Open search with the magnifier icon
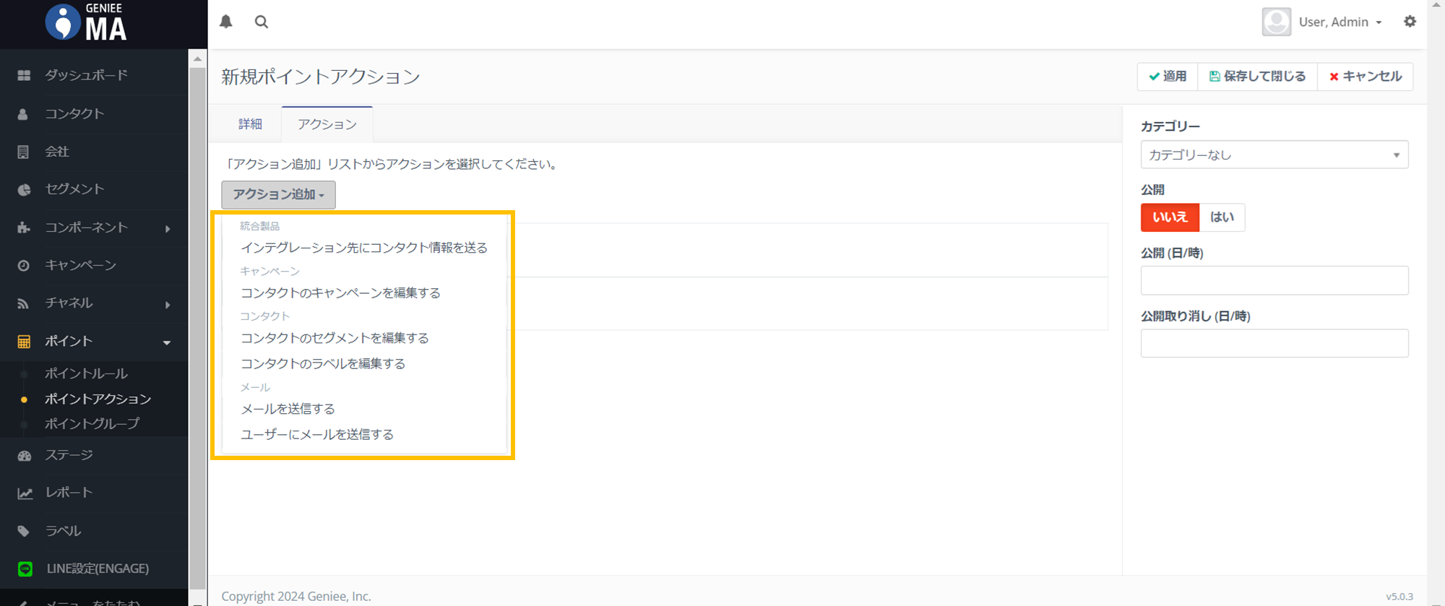 262,22
